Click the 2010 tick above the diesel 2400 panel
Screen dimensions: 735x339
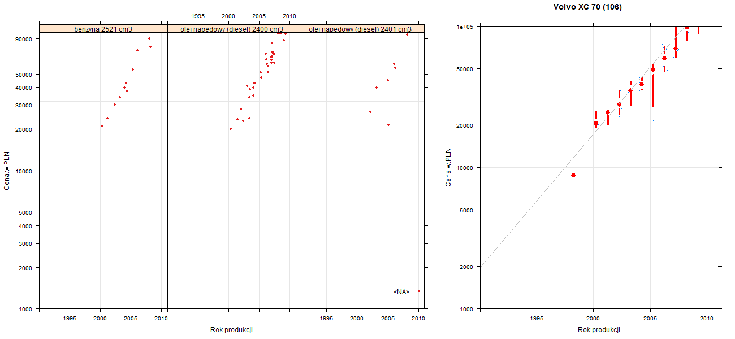289,16
